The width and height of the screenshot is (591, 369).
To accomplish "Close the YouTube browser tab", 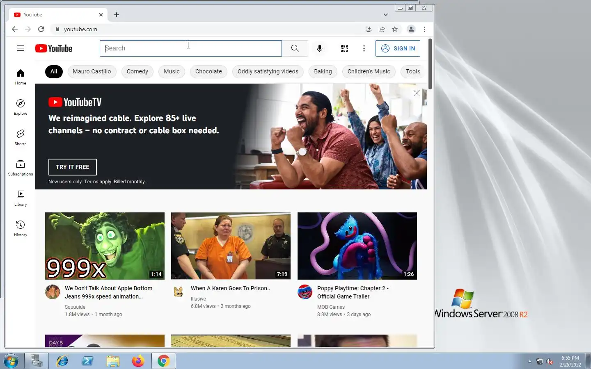I will [101, 15].
